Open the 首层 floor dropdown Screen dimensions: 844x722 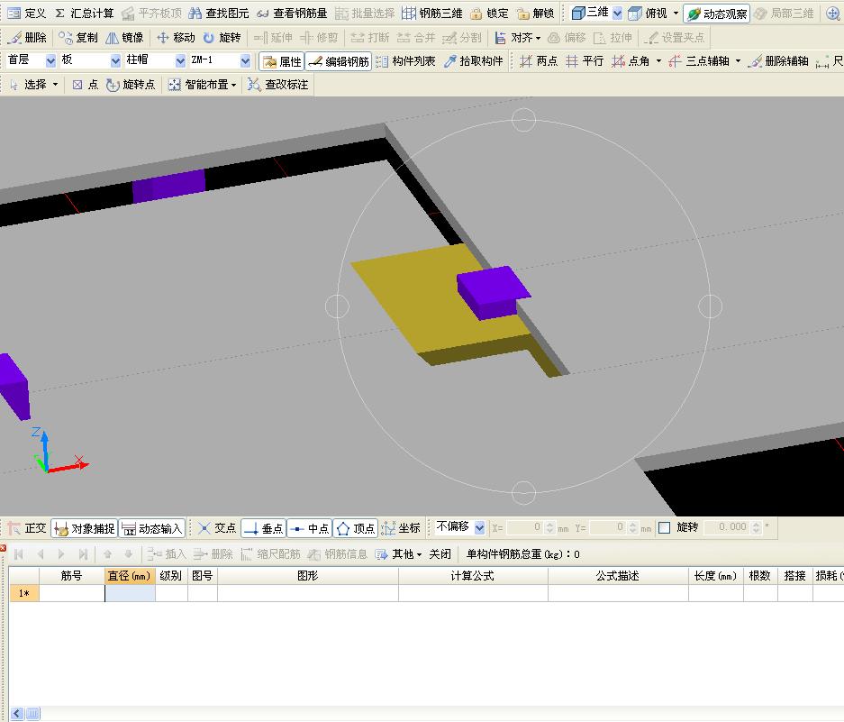[x=50, y=61]
